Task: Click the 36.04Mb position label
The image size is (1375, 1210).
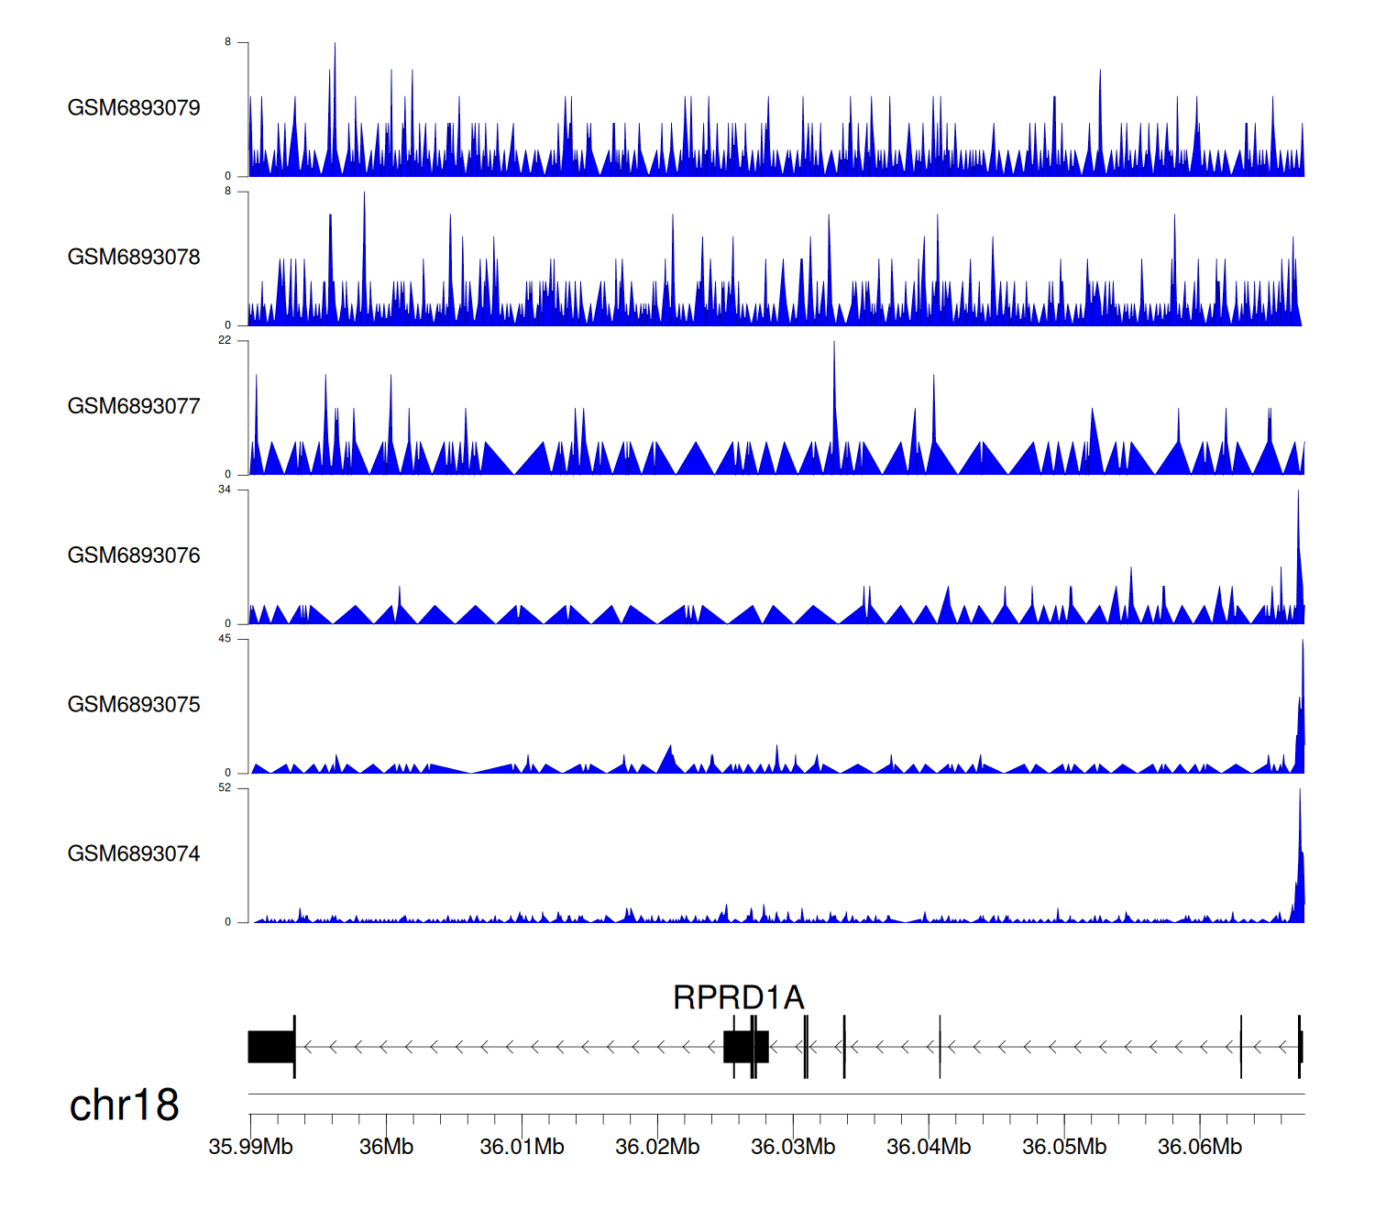Action: point(929,1147)
